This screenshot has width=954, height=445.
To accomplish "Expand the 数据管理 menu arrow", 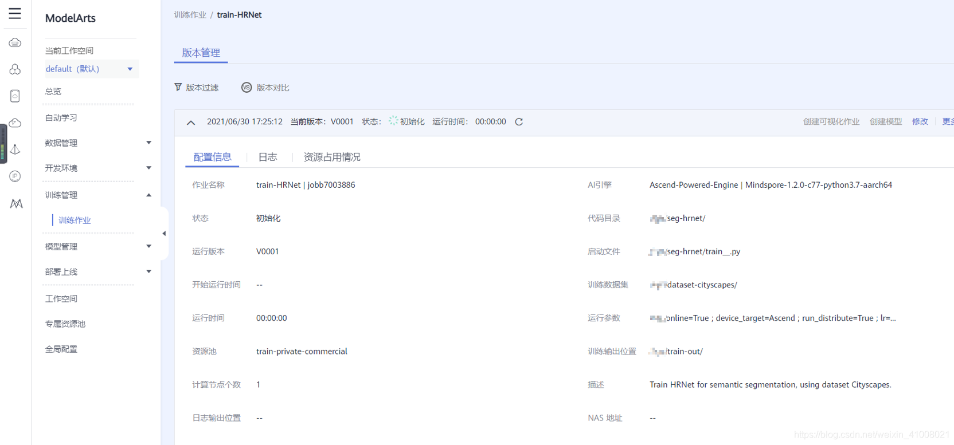I will [148, 143].
